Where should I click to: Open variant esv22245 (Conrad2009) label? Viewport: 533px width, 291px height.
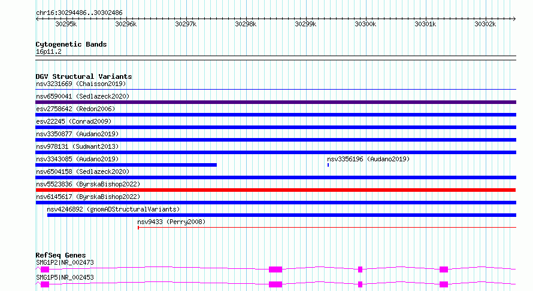tap(74, 121)
